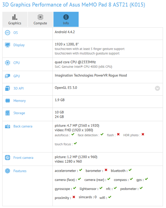The width and height of the screenshot is (166, 208).
Task: Click the Storage label
Action: pyautogui.click(x=19, y=113)
